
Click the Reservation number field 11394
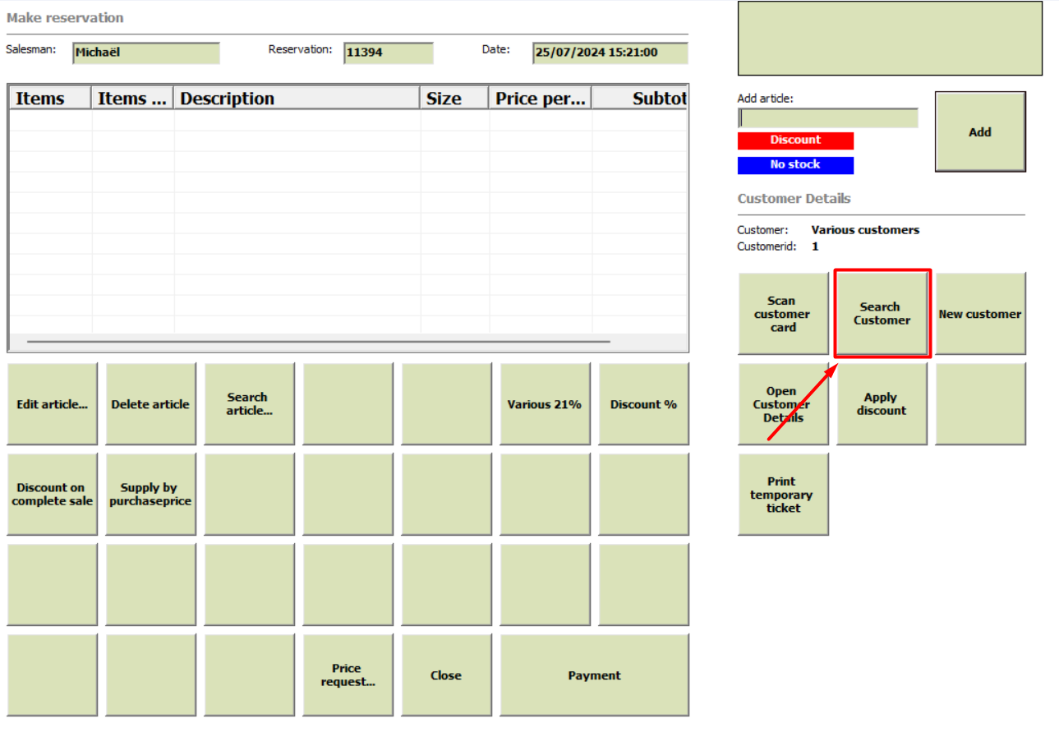[389, 53]
